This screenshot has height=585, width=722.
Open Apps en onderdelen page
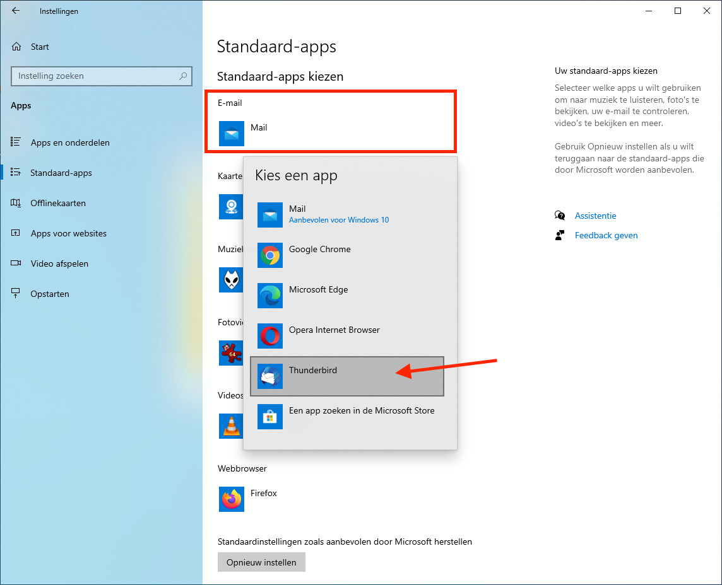coord(69,142)
